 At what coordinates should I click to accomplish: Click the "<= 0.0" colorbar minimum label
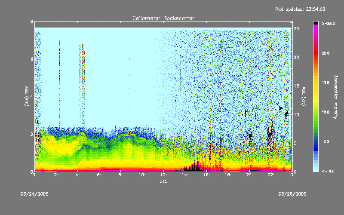click(328, 171)
